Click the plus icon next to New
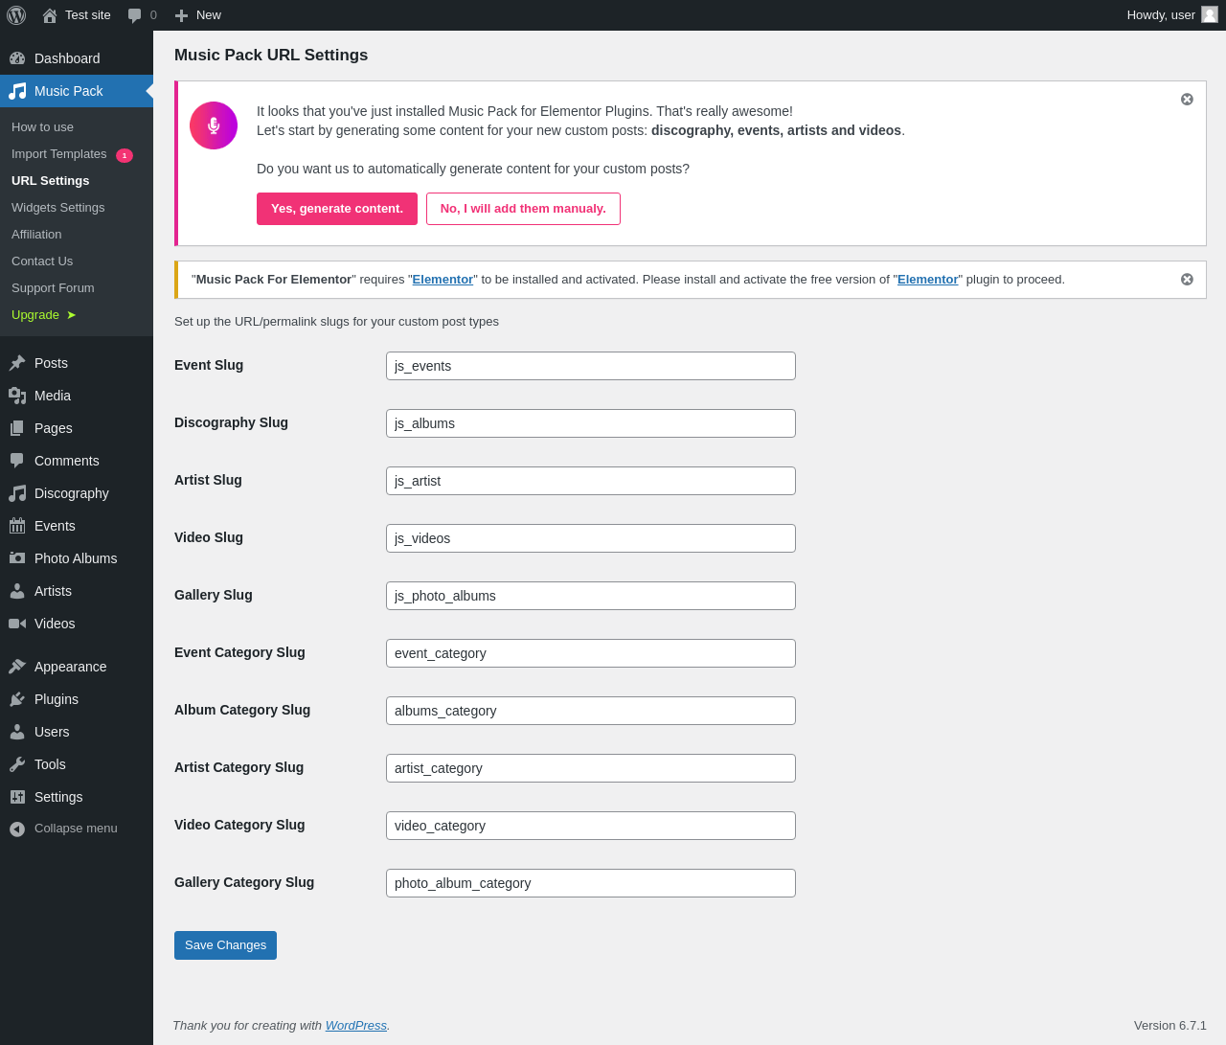 coord(181,15)
